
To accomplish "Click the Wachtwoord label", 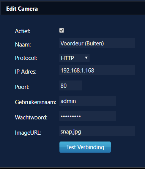I will click(x=31, y=117).
